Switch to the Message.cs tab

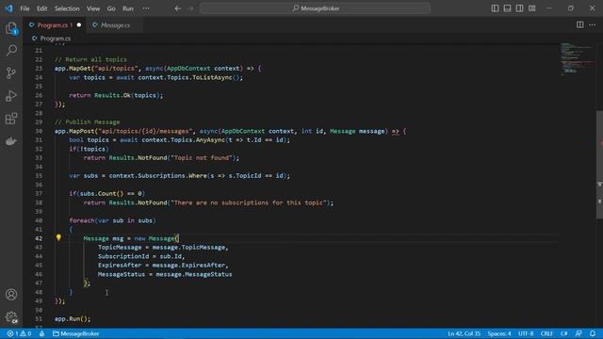[115, 25]
